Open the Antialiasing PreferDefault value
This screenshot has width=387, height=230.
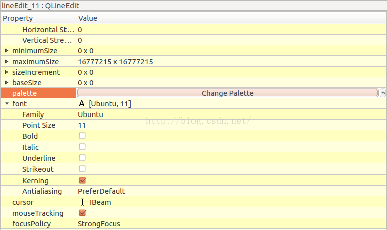(x=101, y=191)
